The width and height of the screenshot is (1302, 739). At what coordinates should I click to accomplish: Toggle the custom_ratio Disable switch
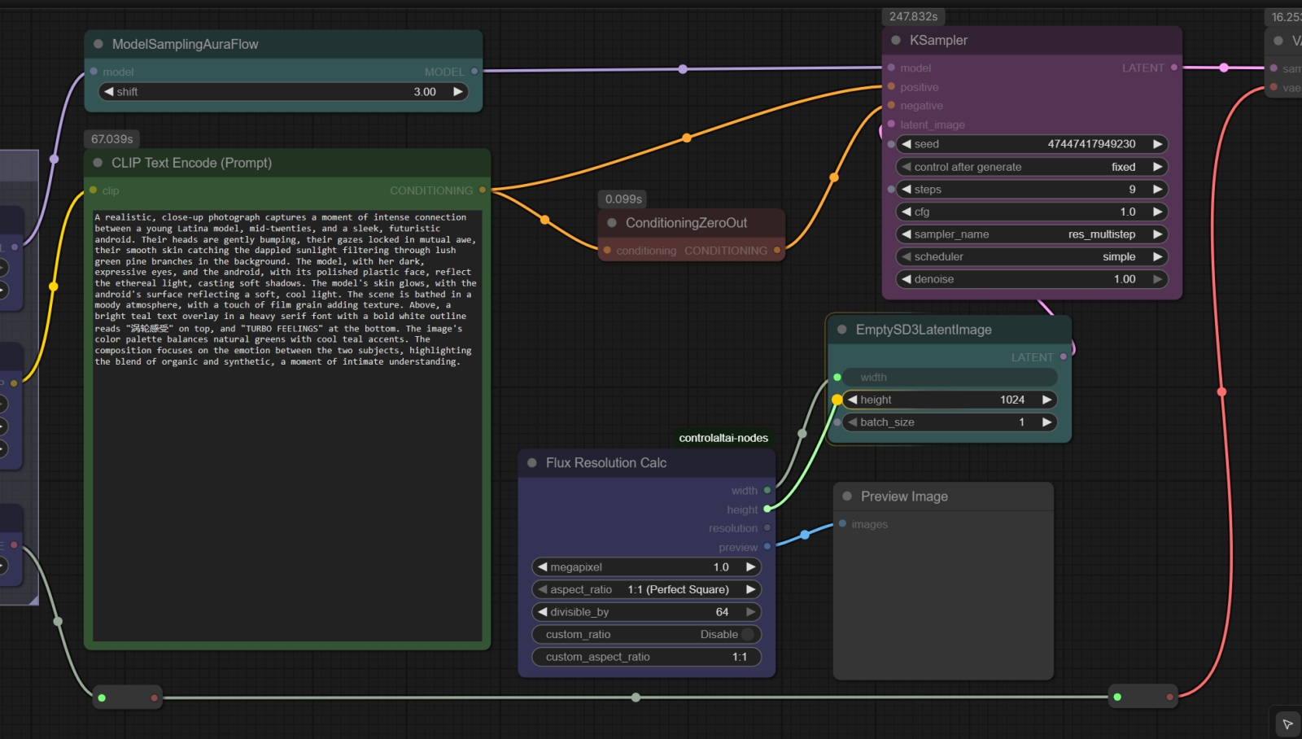(747, 634)
